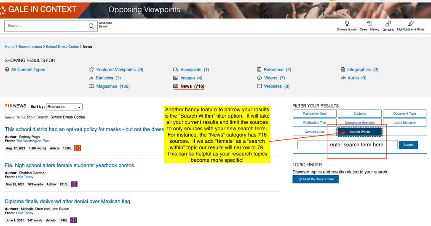This screenshot has width=431, height=226.
Task: Open Browse Issues lightbulb icon
Action: coord(347,24)
